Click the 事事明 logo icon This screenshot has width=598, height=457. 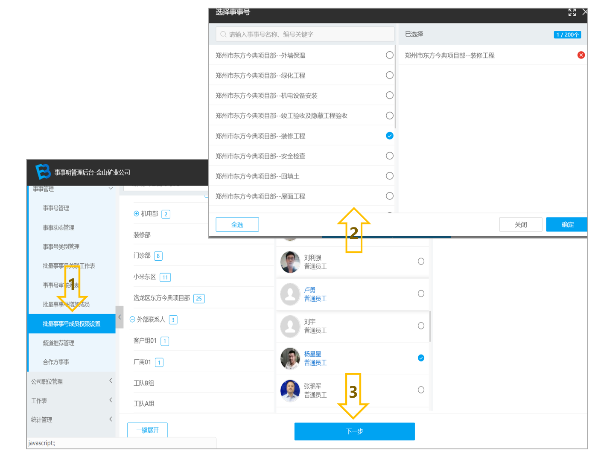click(x=43, y=172)
